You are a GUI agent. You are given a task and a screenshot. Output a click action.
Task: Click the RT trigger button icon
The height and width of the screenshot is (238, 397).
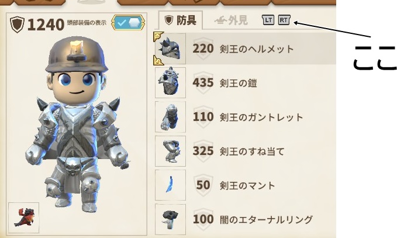(284, 20)
